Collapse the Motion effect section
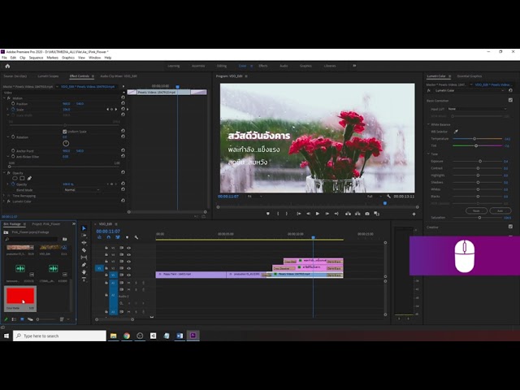 coord(4,98)
